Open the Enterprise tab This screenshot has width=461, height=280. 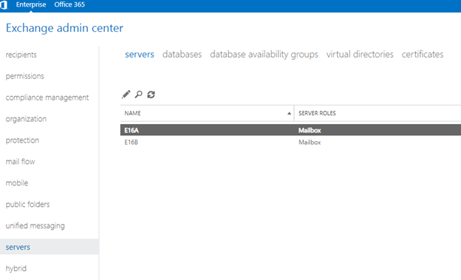click(x=31, y=4)
